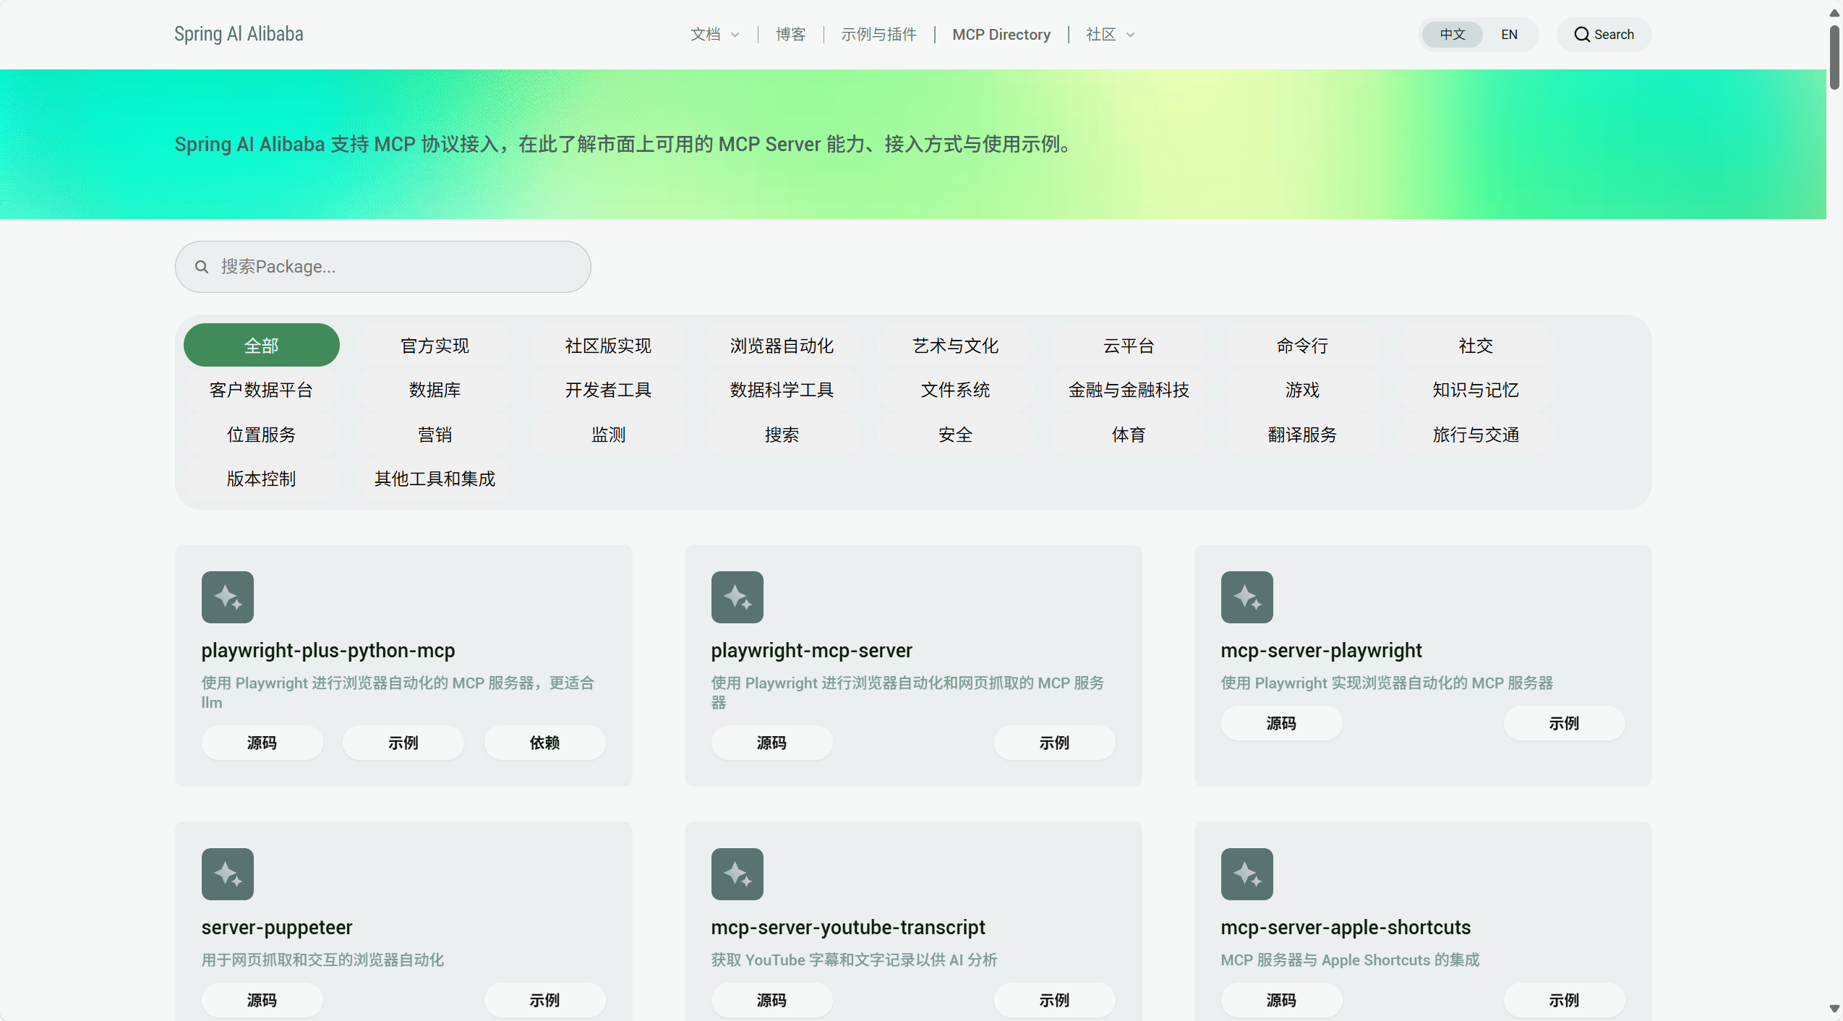Click the scrollbar down arrow
The image size is (1843, 1021).
tap(1834, 1009)
